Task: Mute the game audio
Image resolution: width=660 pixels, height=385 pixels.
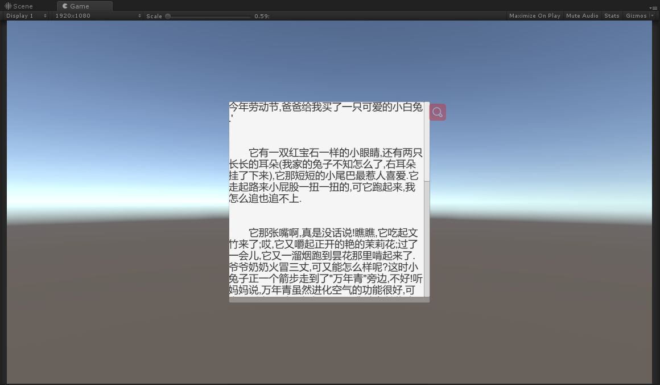Action: point(582,15)
